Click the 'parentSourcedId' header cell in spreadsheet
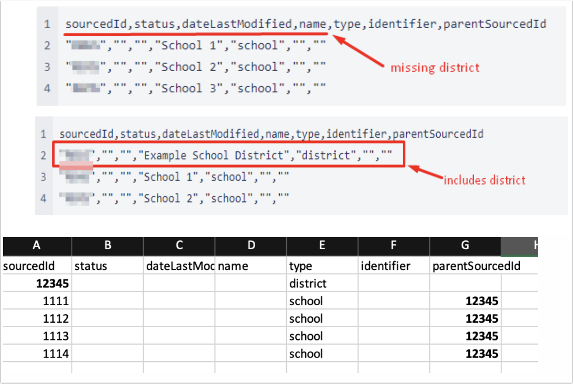Viewport: 573px width, 384px height. (x=465, y=266)
